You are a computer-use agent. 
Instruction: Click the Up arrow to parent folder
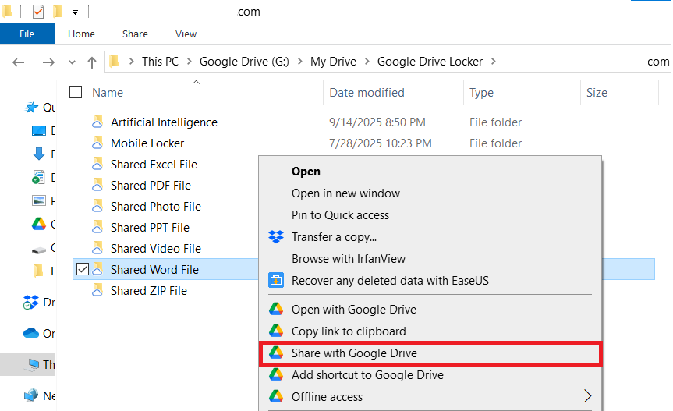(92, 62)
